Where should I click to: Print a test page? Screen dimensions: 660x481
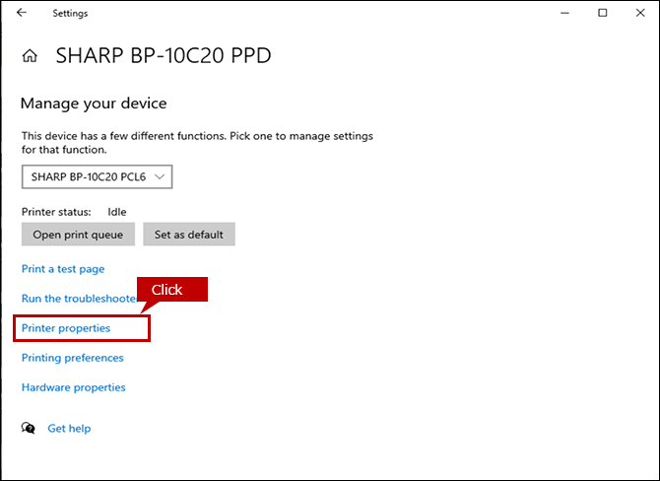(x=63, y=269)
